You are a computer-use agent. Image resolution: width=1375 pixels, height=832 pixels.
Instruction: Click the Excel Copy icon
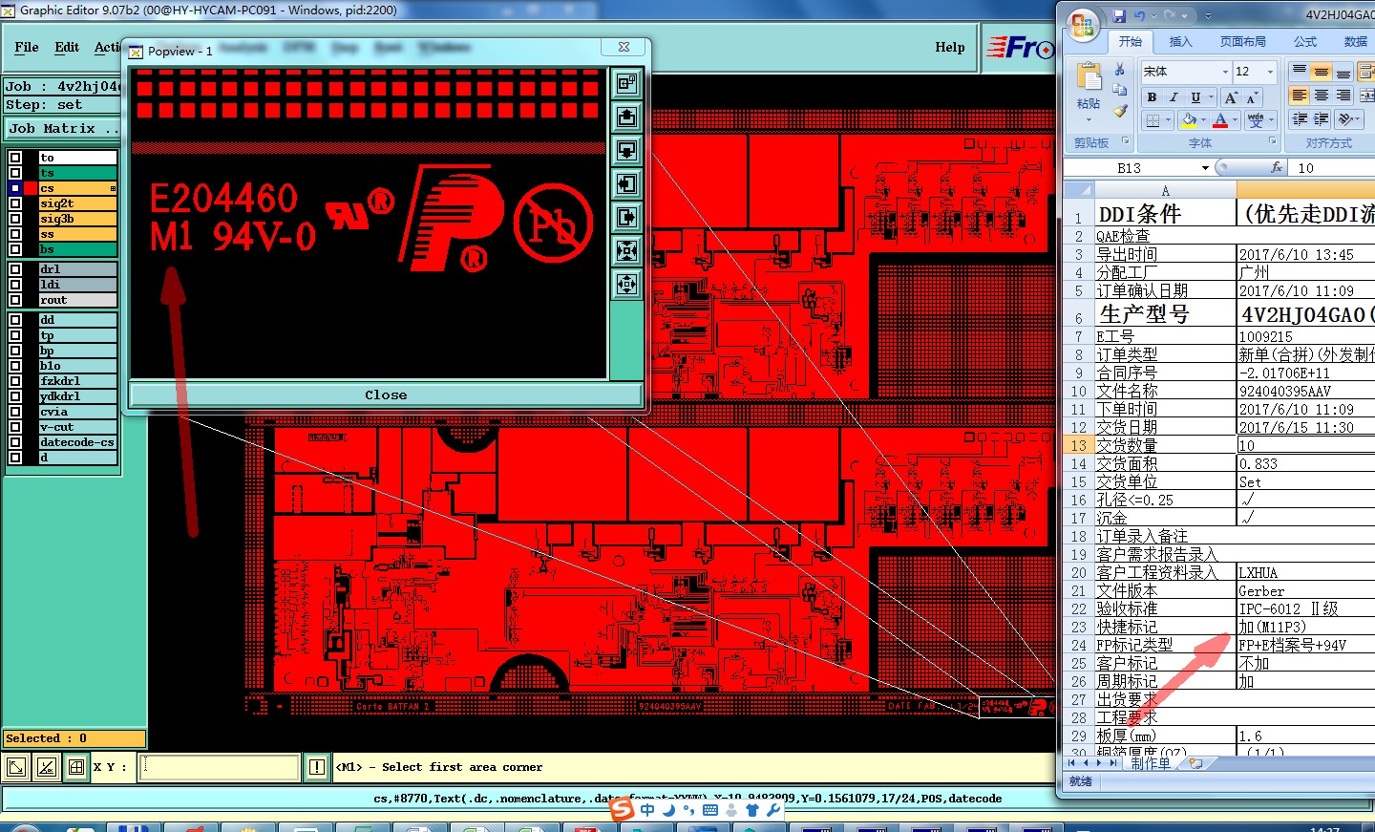tap(1120, 90)
